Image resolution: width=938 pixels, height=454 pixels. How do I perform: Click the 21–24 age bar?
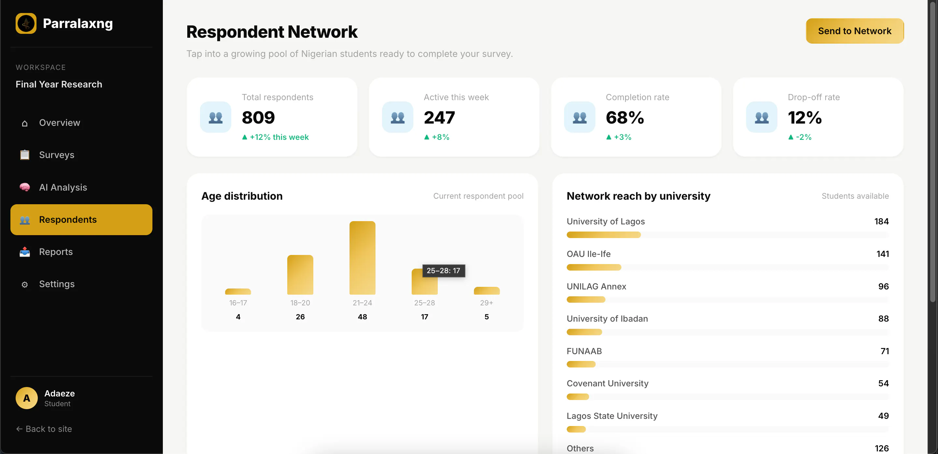pyautogui.click(x=362, y=258)
